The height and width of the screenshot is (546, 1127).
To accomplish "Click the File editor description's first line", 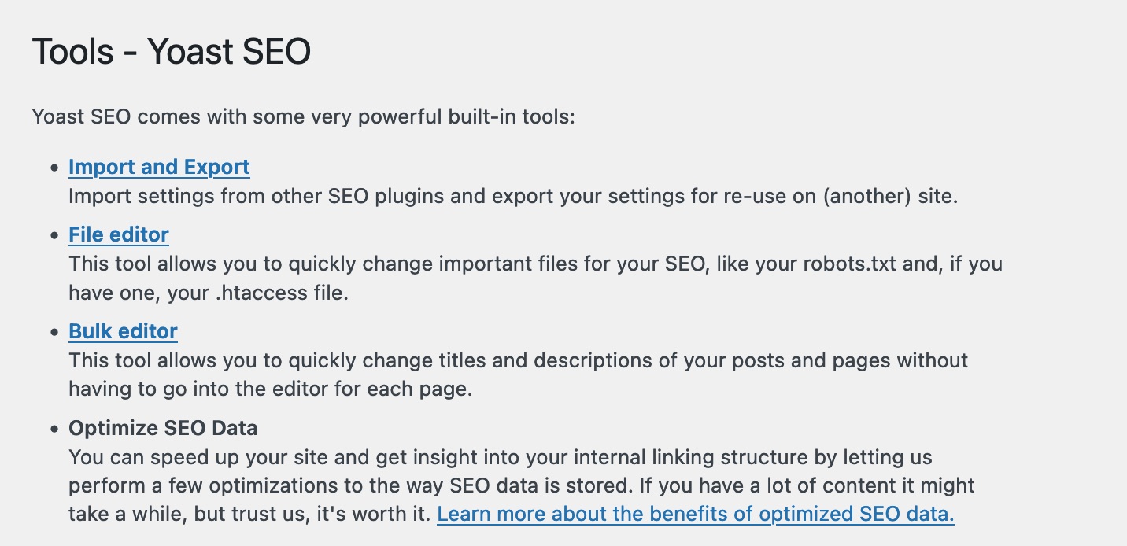I will 535,264.
